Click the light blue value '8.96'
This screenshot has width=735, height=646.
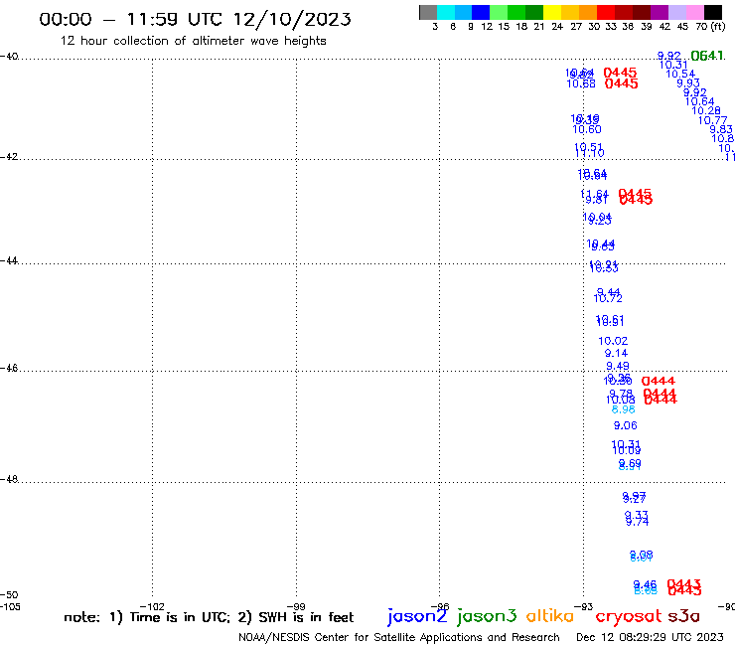(x=624, y=409)
